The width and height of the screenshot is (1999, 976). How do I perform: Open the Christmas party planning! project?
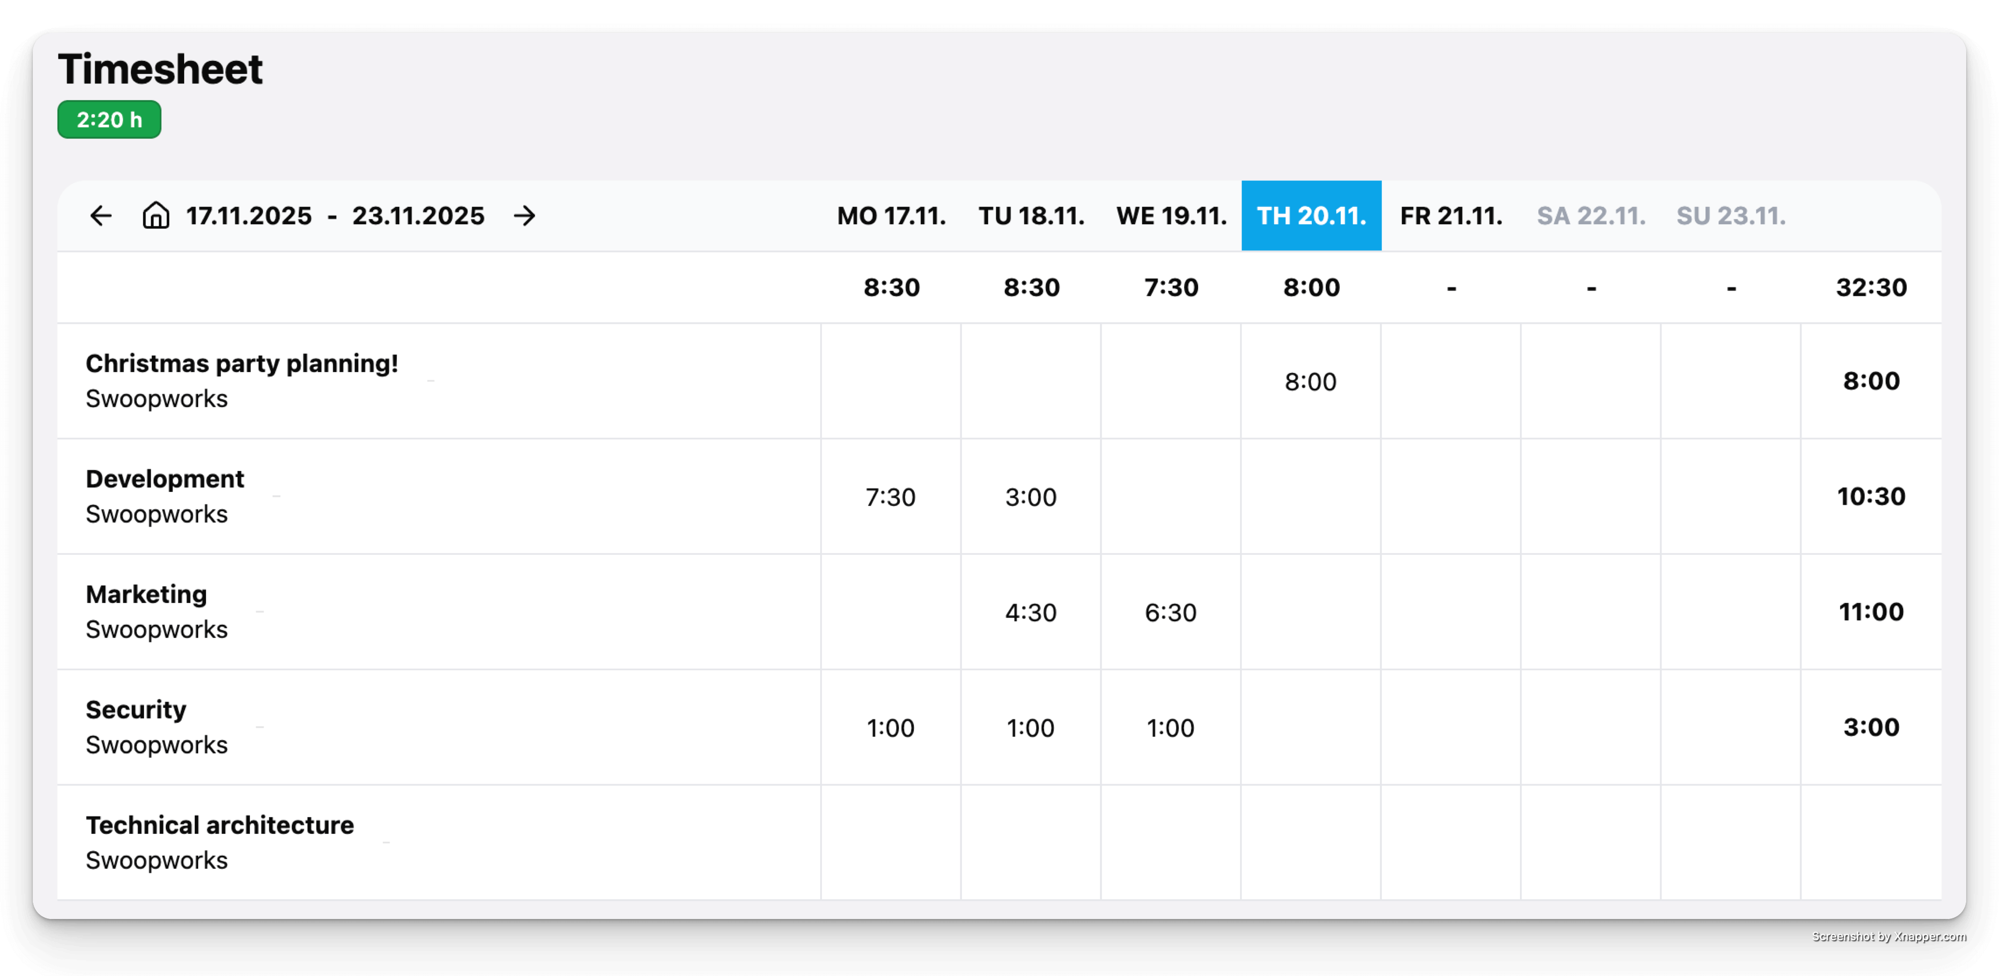click(x=241, y=362)
